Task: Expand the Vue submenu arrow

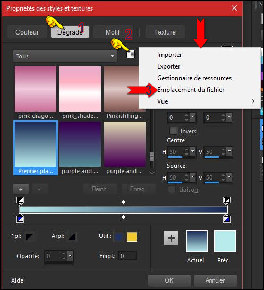Action: point(253,101)
